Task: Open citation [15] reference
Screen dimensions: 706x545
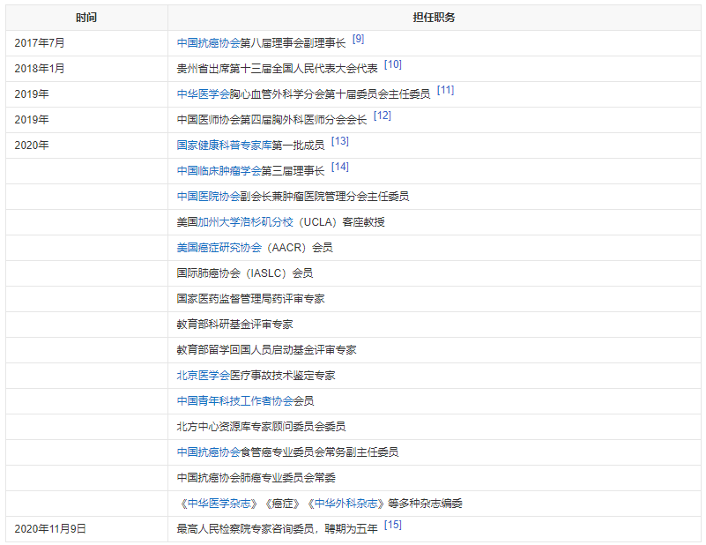Action: coord(393,526)
